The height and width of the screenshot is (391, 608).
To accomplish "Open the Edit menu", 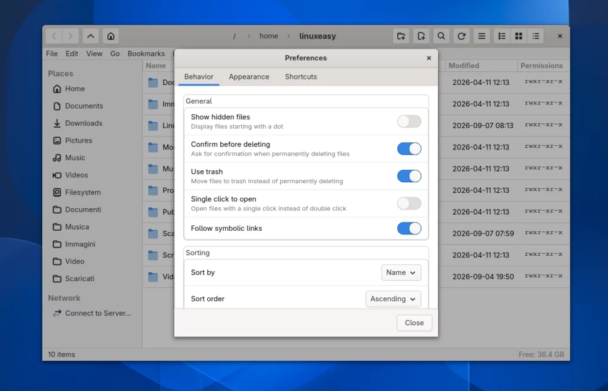I will (72, 53).
